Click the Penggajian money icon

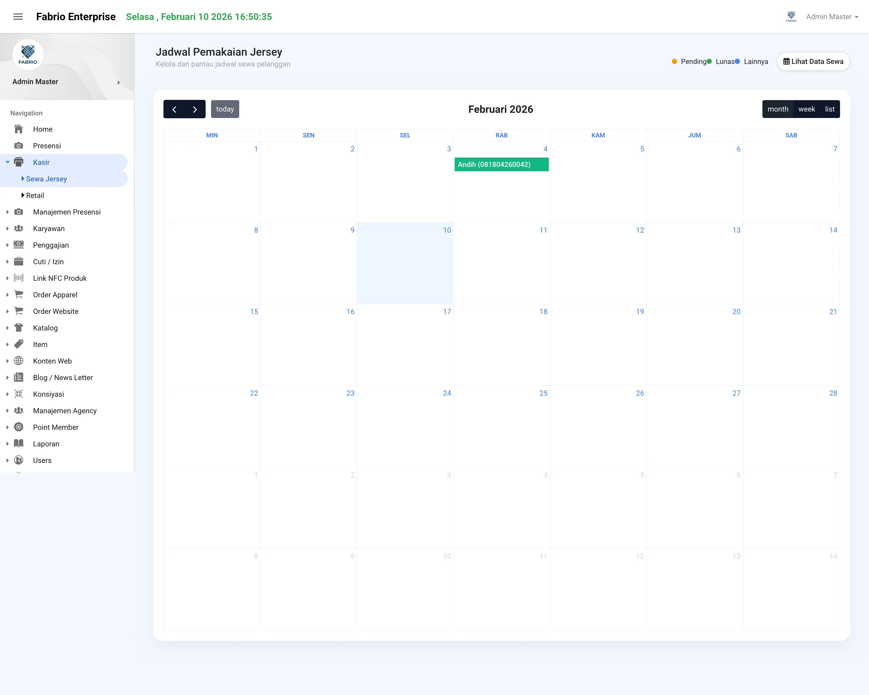pyautogui.click(x=19, y=245)
